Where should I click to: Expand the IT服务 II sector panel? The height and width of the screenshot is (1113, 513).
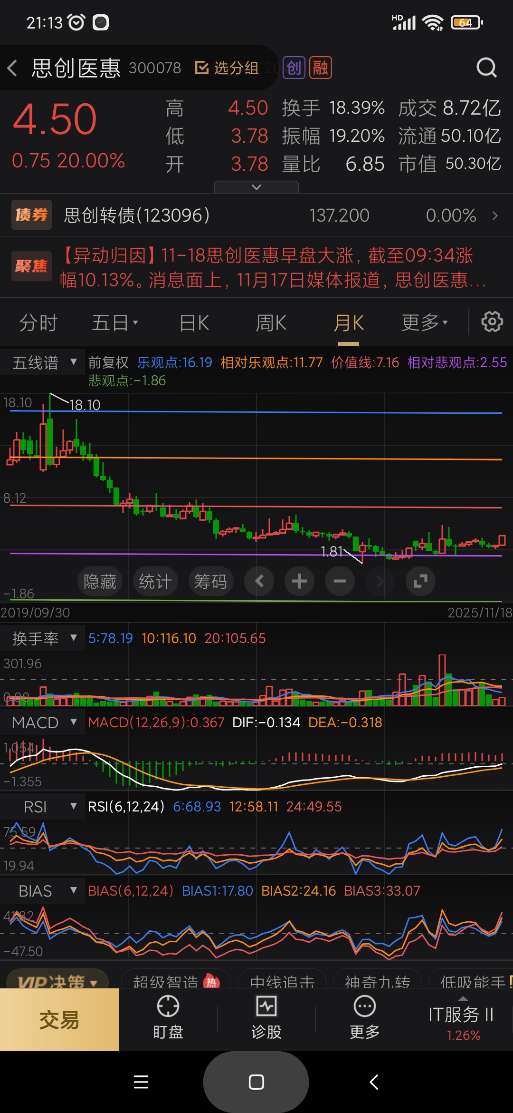click(463, 1020)
